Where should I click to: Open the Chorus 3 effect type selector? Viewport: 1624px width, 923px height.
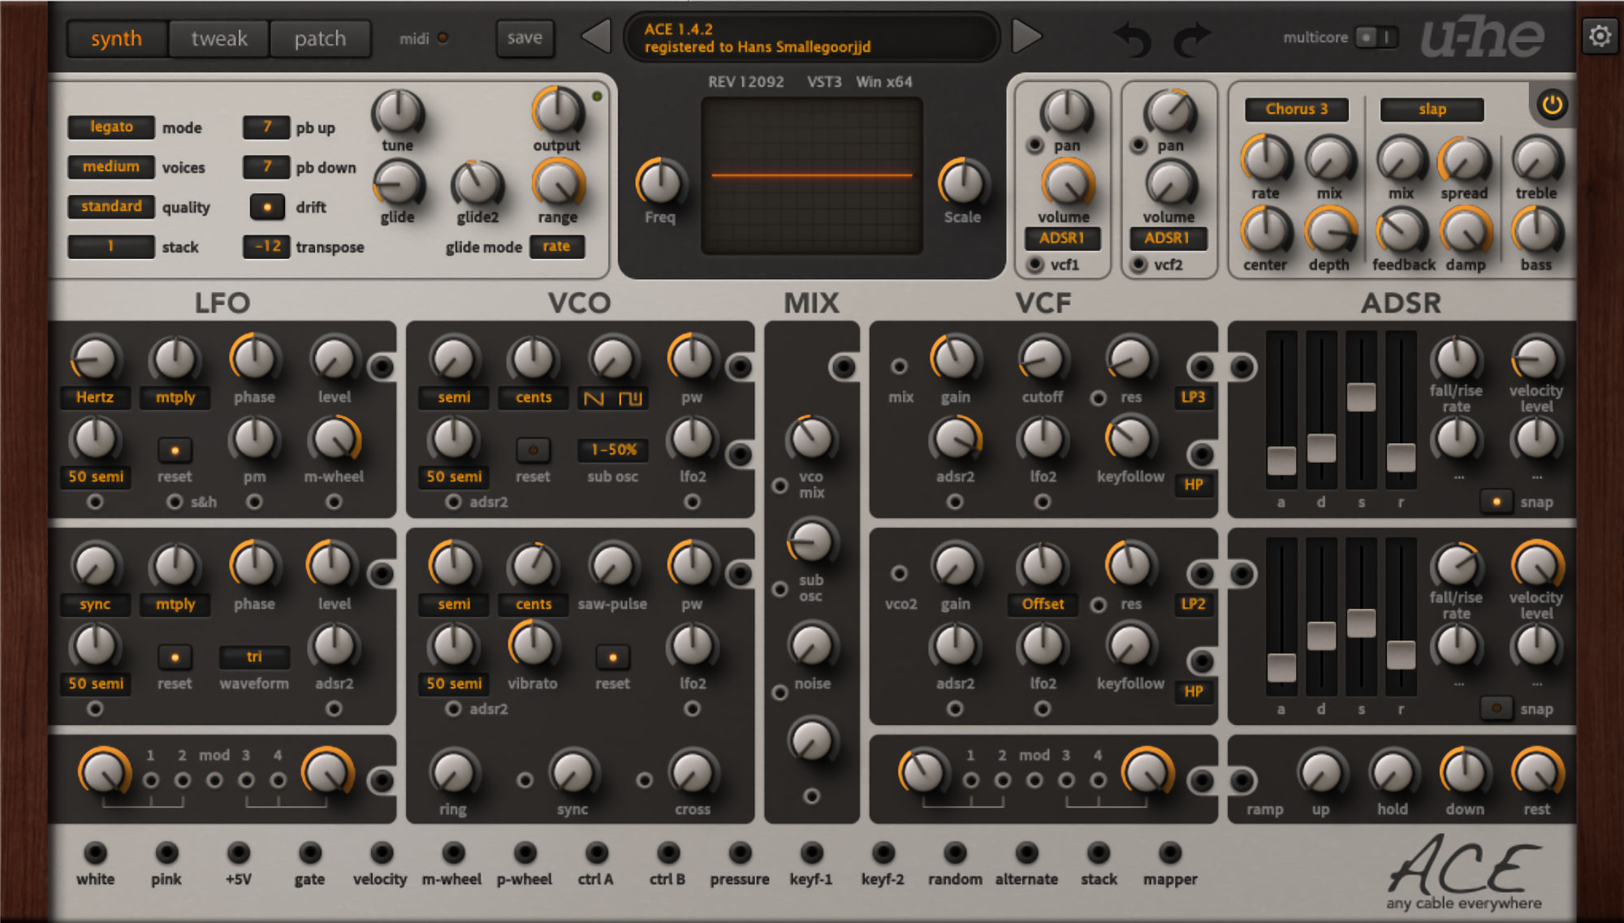pos(1296,109)
